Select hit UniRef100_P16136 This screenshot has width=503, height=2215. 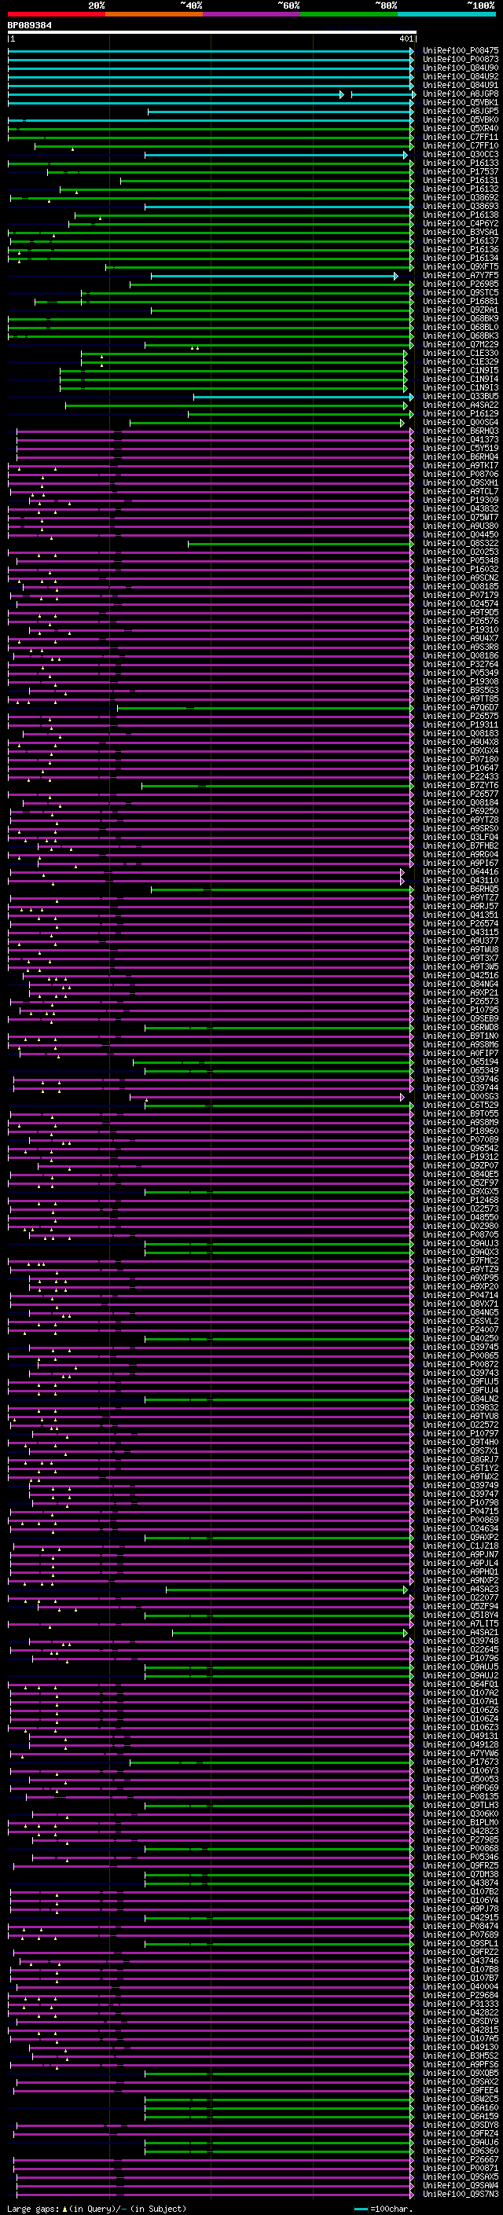pyautogui.click(x=461, y=249)
